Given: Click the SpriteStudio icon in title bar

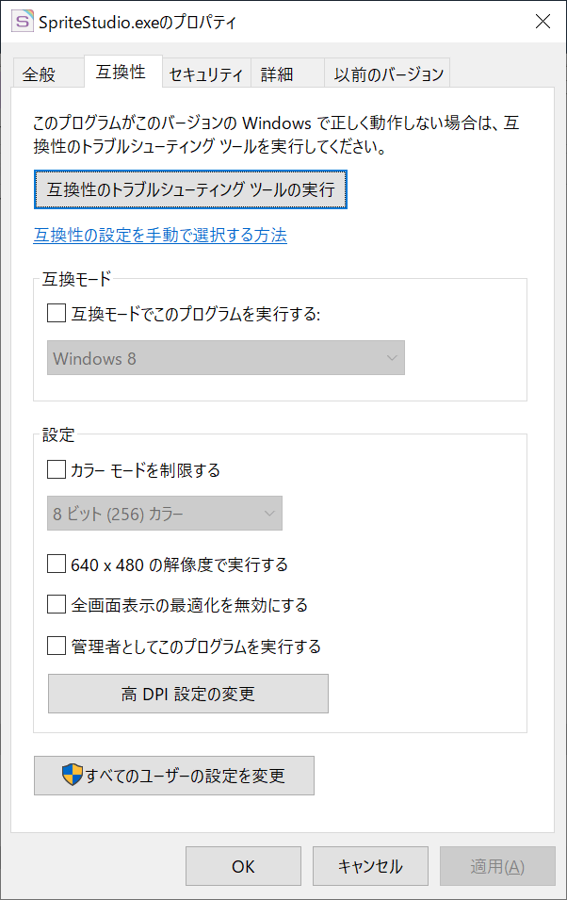Looking at the screenshot, I should [x=23, y=22].
